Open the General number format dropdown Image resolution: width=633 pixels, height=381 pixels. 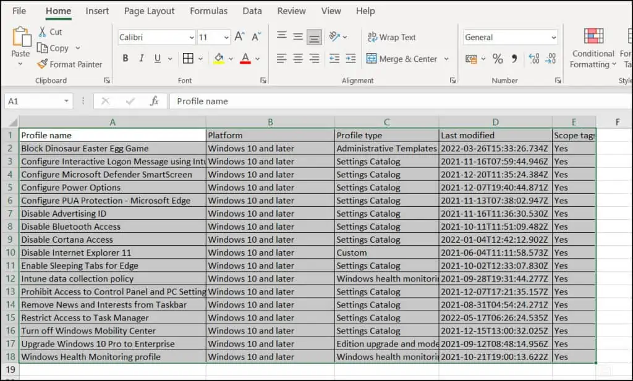553,38
